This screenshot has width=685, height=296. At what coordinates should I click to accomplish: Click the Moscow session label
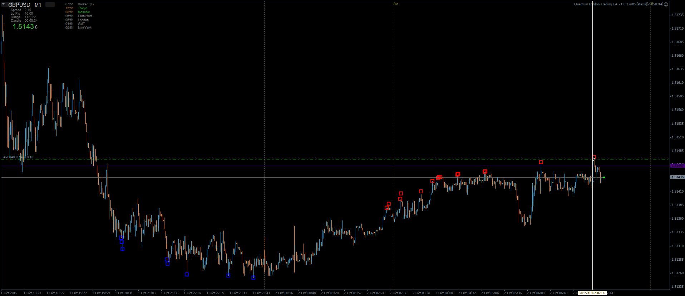tap(84, 12)
